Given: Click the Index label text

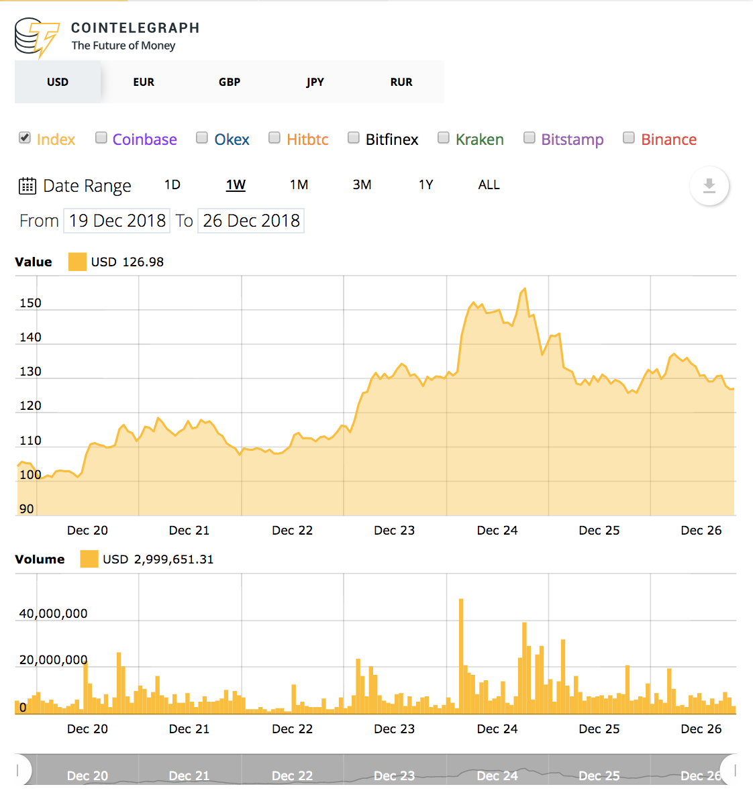Looking at the screenshot, I should click(56, 140).
